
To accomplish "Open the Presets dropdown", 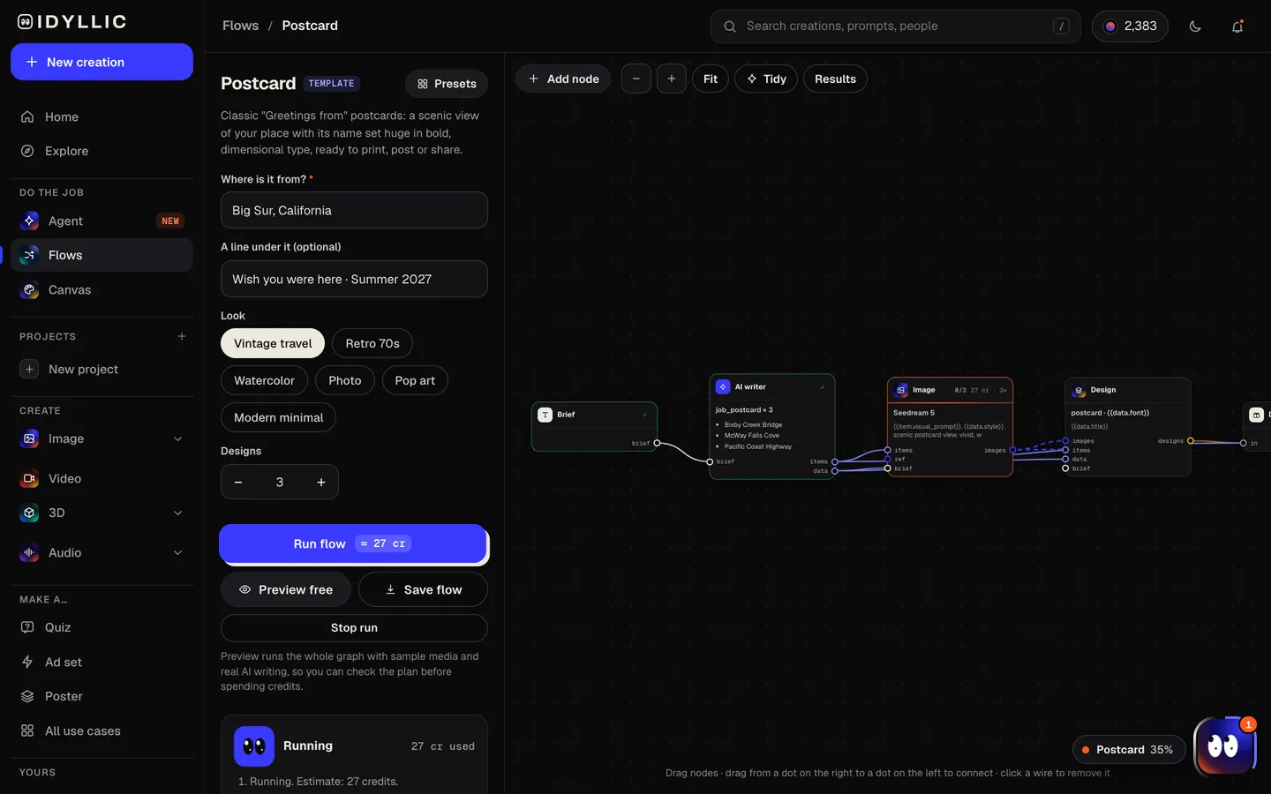I will [447, 84].
